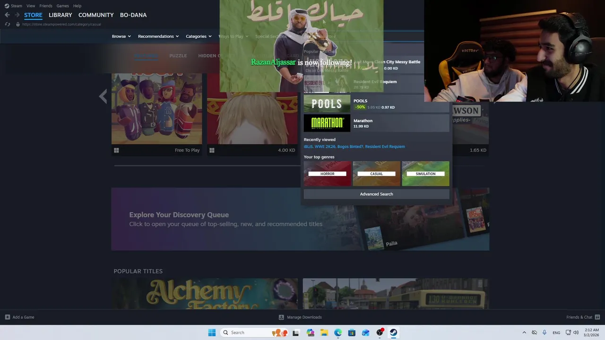
Task: Open the WWE 2K26 recently viewed link
Action: 325,146
